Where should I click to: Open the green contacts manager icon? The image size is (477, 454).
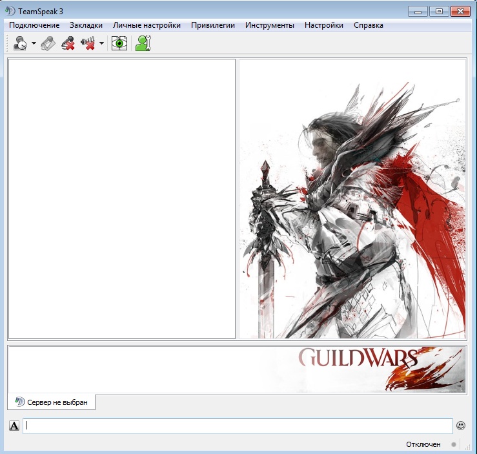(143, 43)
